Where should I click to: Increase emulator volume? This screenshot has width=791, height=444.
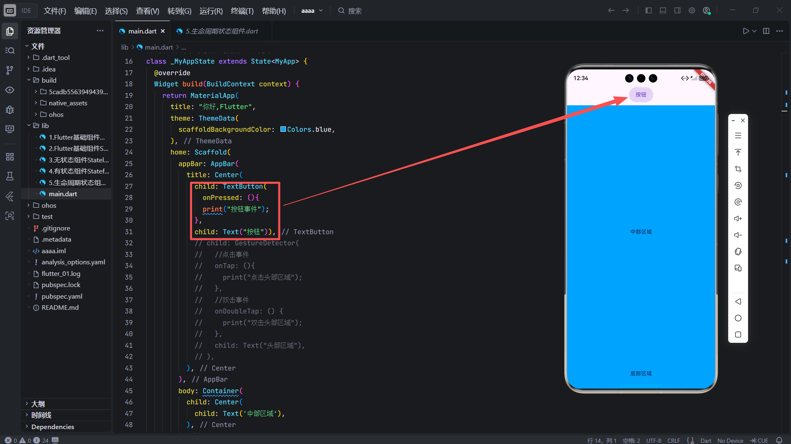(x=738, y=218)
